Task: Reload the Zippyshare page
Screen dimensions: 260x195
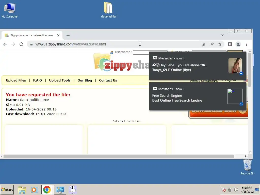Action: (x=21, y=44)
